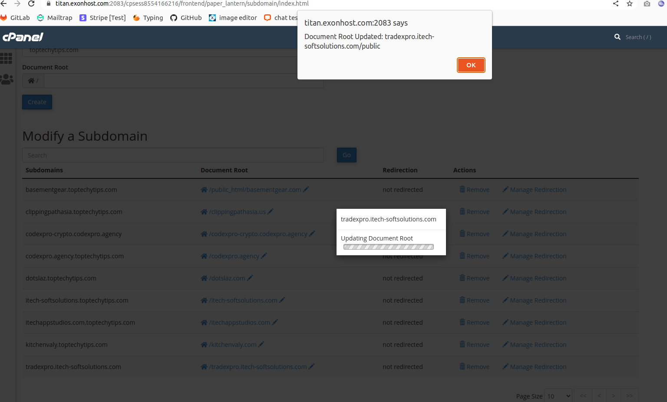Open the Page Size dropdown
The image size is (667, 402).
click(558, 396)
